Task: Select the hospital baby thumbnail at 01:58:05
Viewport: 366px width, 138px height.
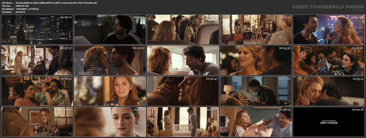Action: tap(256, 122)
